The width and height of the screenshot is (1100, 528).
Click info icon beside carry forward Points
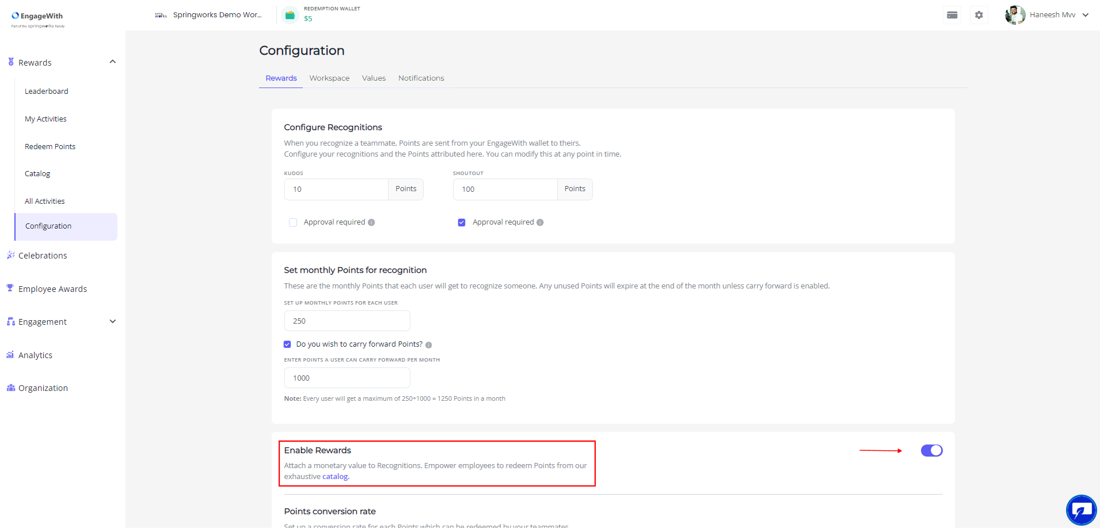(428, 345)
